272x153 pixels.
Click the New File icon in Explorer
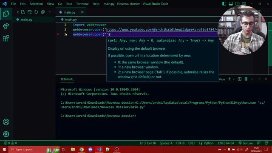23,12
